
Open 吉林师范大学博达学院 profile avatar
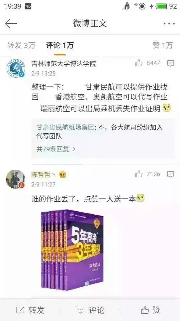click(16, 68)
